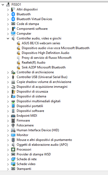Select Sink A2DP Microsoft Bluetooth device
Screen dimensions: 108x175
pyautogui.click(x=44, y=67)
